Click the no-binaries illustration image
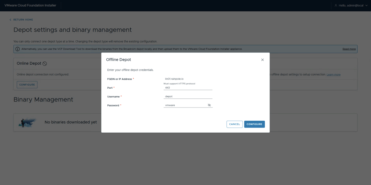The image size is (371, 185). pyautogui.click(x=27, y=122)
